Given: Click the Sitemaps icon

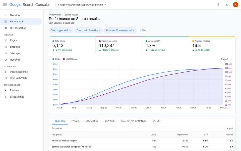Looking at the screenshot, I should click(x=6, y=53).
